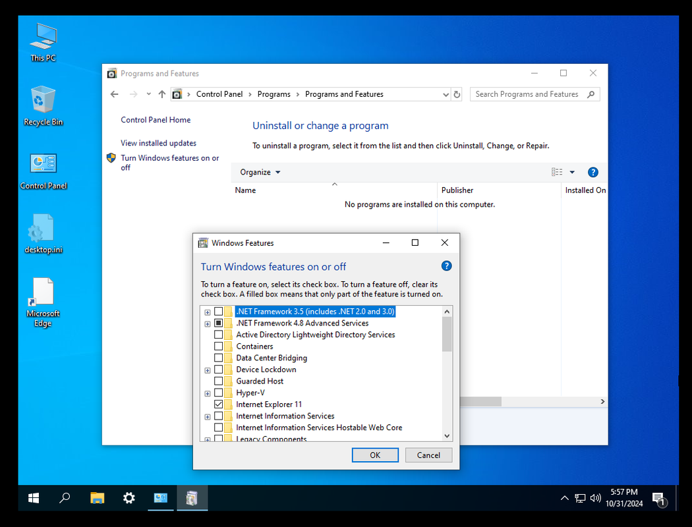
Task: Check the Hyper-V feature checkbox
Action: tap(218, 393)
